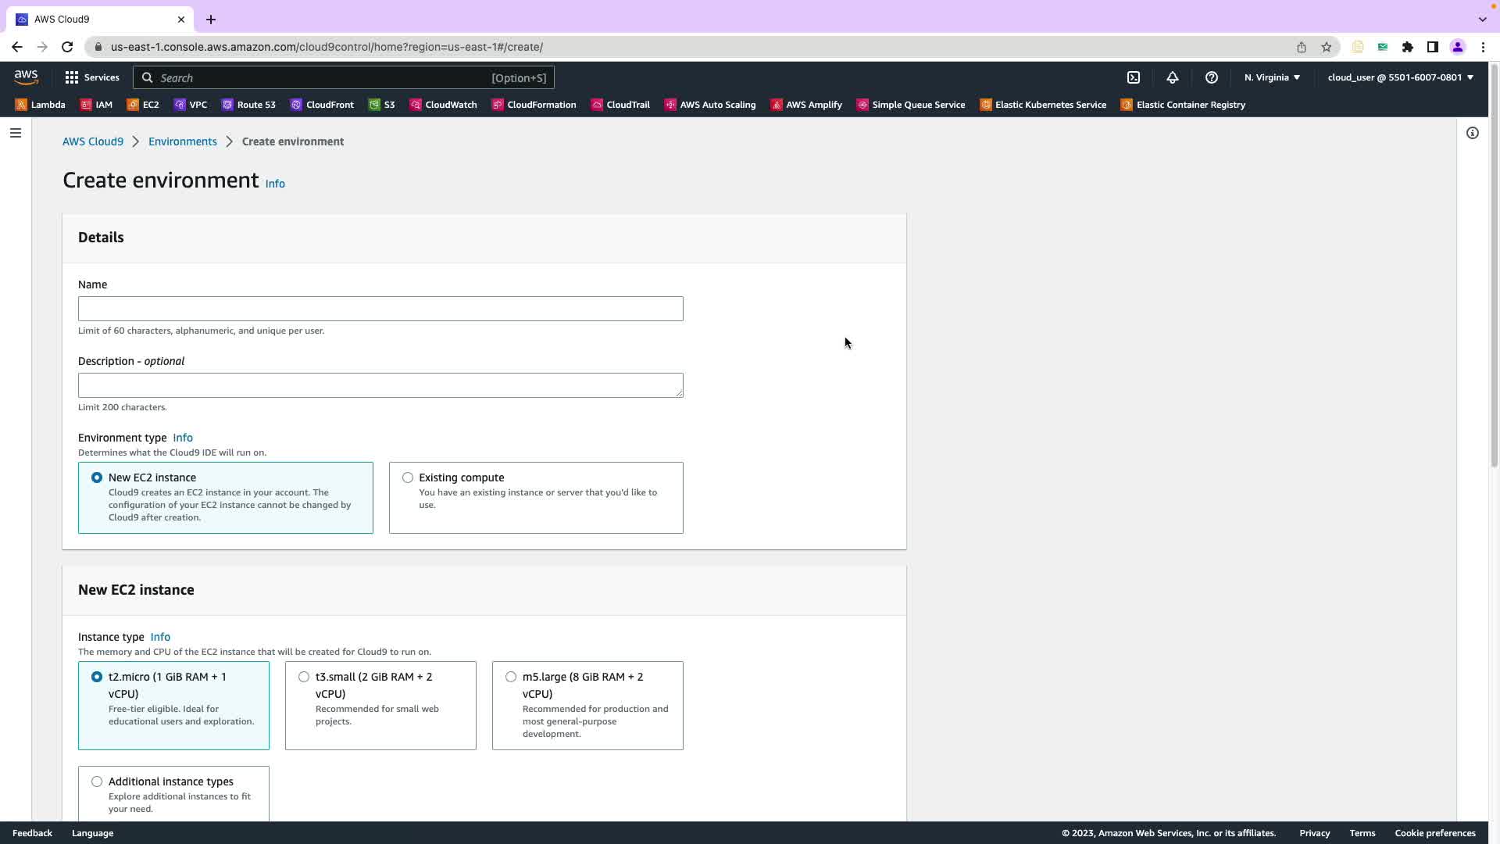The image size is (1500, 844).
Task: Select Additional instance types option
Action: pos(97,781)
